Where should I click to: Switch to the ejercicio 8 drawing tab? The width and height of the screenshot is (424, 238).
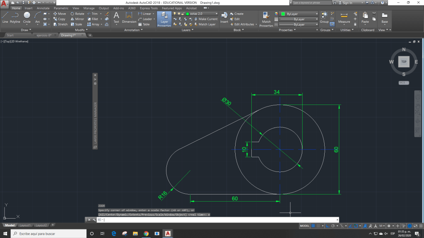[x=44, y=35]
